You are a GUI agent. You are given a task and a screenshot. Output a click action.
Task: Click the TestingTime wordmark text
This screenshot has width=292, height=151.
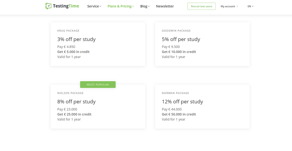pyautogui.click(x=66, y=6)
